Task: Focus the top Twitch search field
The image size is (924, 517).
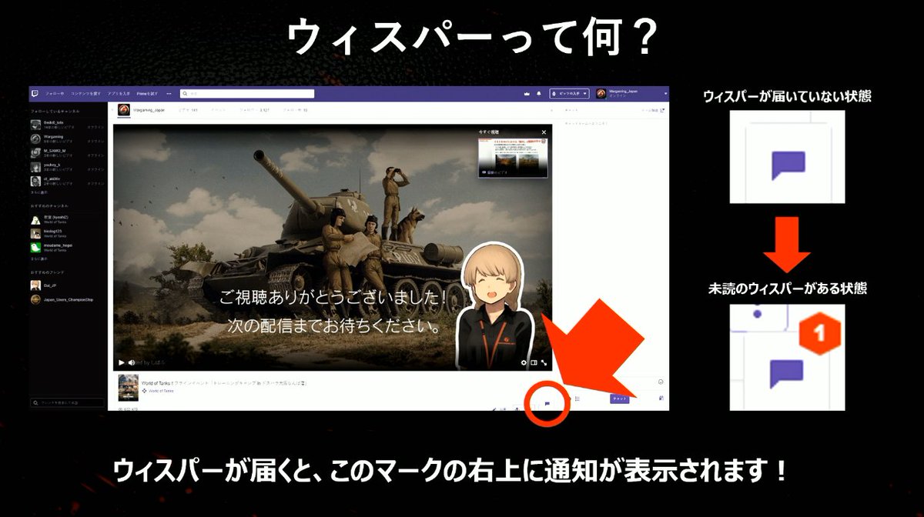Action: (x=246, y=94)
